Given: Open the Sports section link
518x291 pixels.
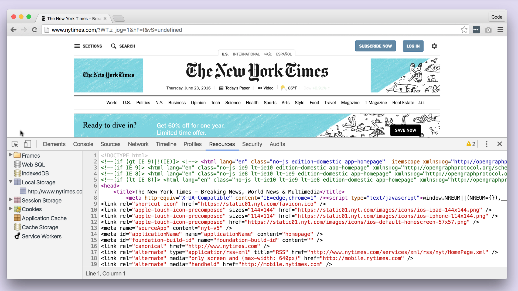Looking at the screenshot, I should tap(270, 103).
